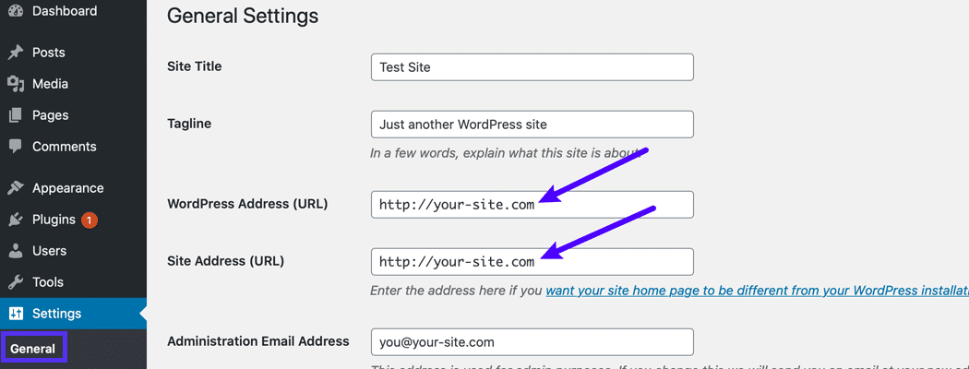Click the Tools wrench icon
969x369 pixels.
[15, 282]
